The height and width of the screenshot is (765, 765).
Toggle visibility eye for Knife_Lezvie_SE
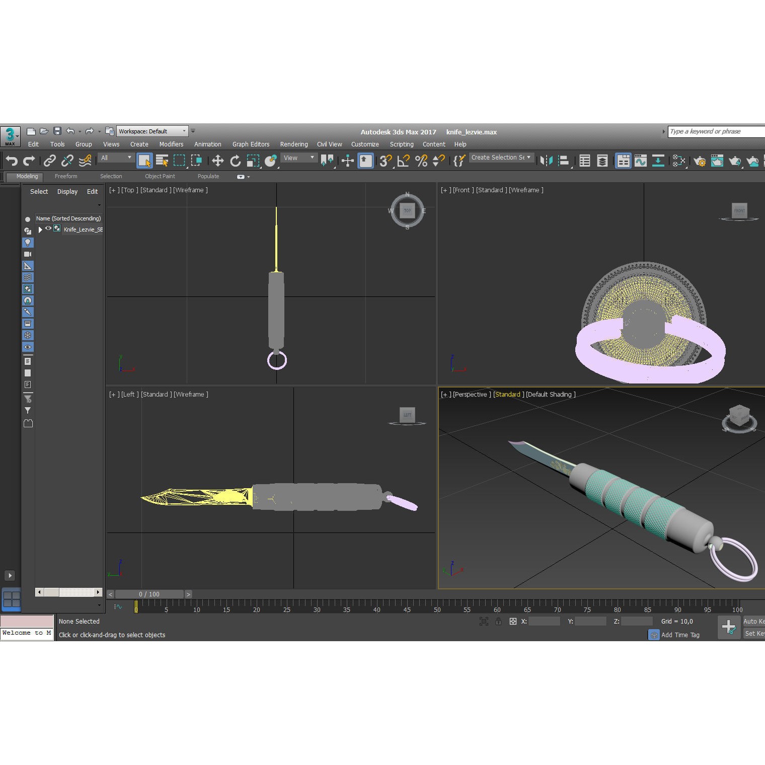click(x=48, y=229)
